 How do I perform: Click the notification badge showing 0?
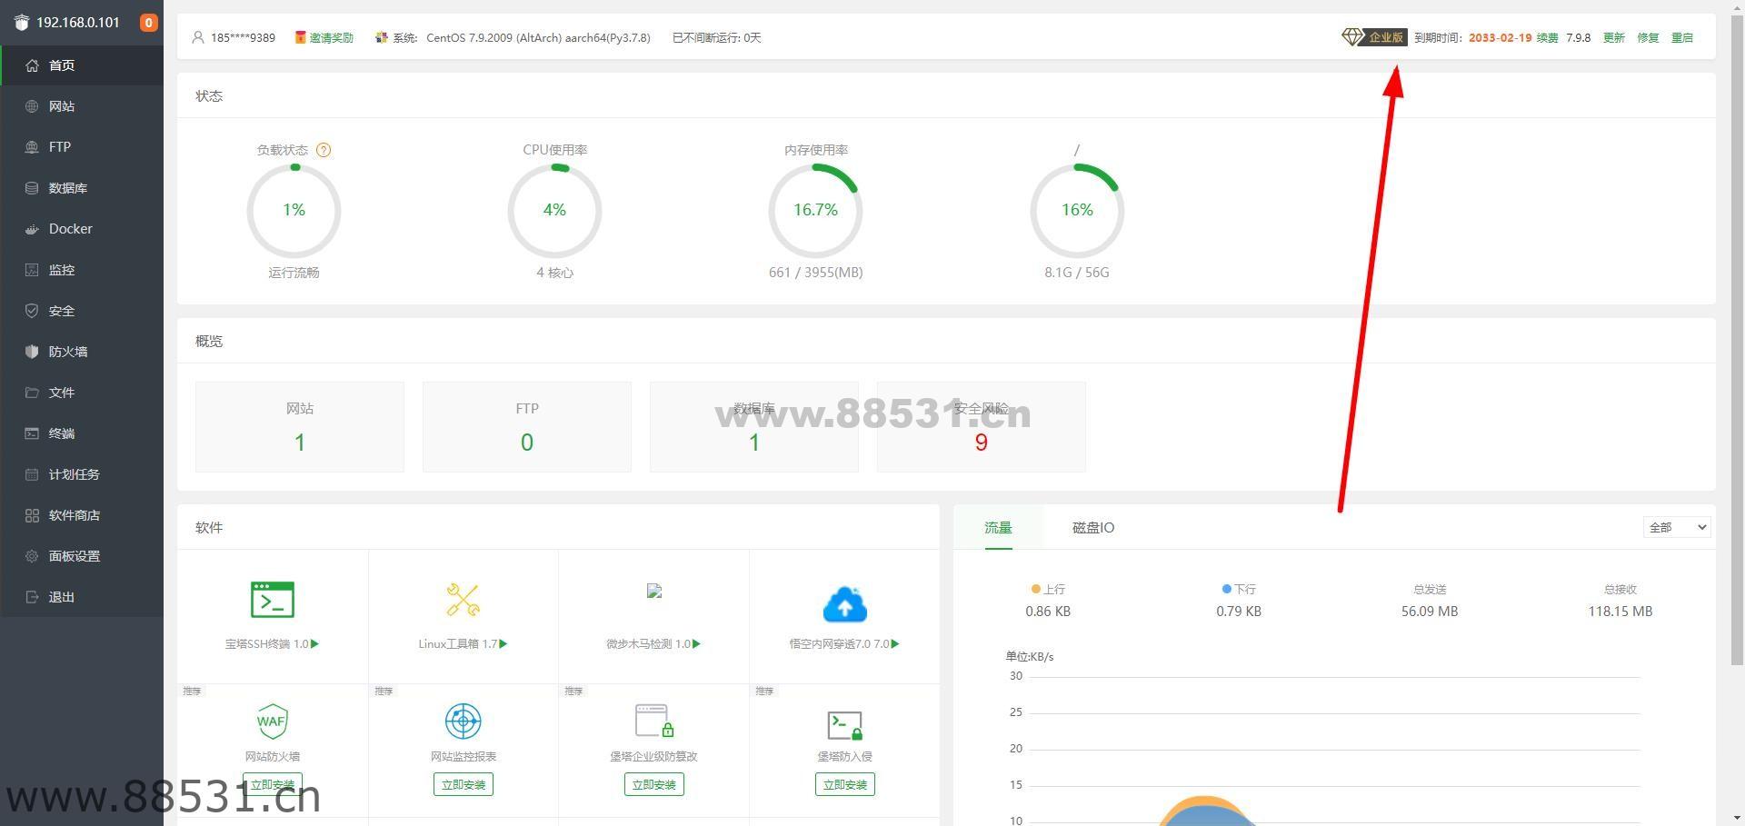[x=148, y=23]
